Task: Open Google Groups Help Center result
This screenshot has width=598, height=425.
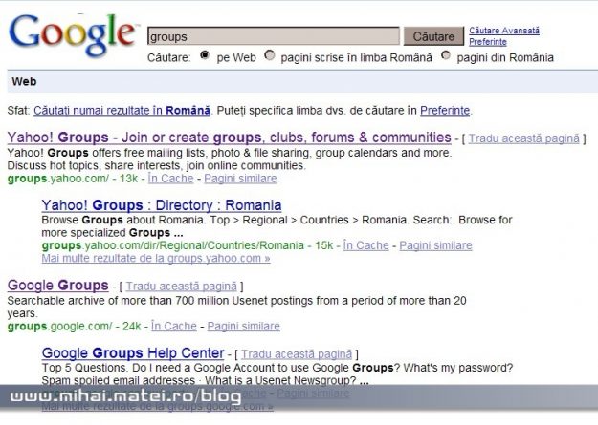Action: pos(133,353)
